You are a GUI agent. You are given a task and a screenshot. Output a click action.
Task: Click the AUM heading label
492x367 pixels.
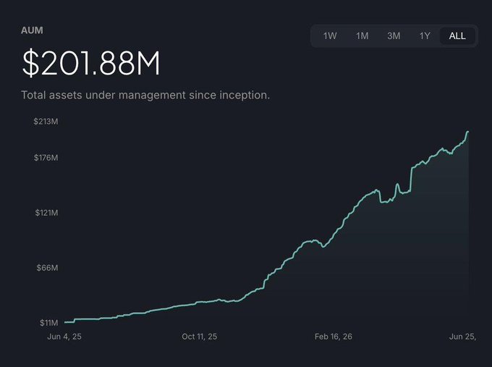pos(32,30)
